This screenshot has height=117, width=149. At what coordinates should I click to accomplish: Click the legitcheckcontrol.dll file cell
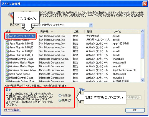click(124, 70)
